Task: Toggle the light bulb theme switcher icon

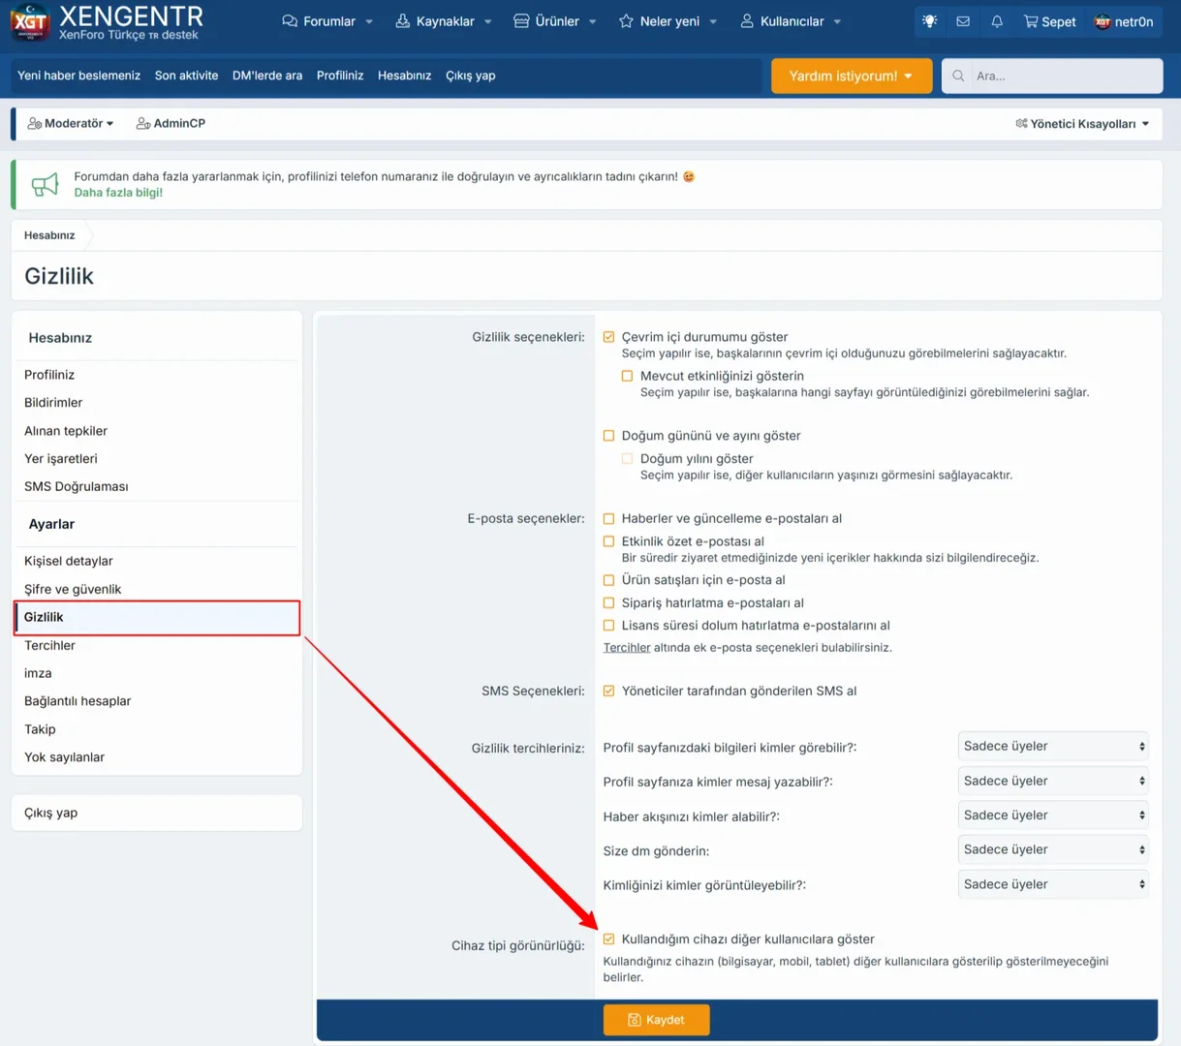Action: (929, 21)
